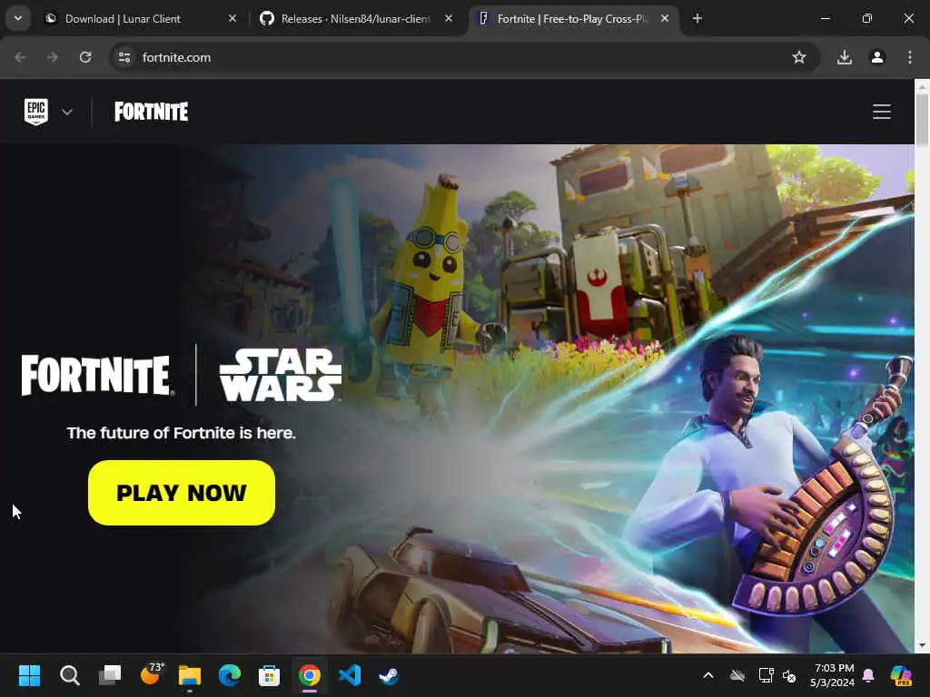Open Visual Studio Code from taskbar
This screenshot has width=930, height=697.
pos(350,675)
